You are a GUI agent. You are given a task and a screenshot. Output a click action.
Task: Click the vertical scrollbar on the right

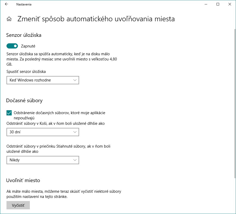[x=235, y=104]
